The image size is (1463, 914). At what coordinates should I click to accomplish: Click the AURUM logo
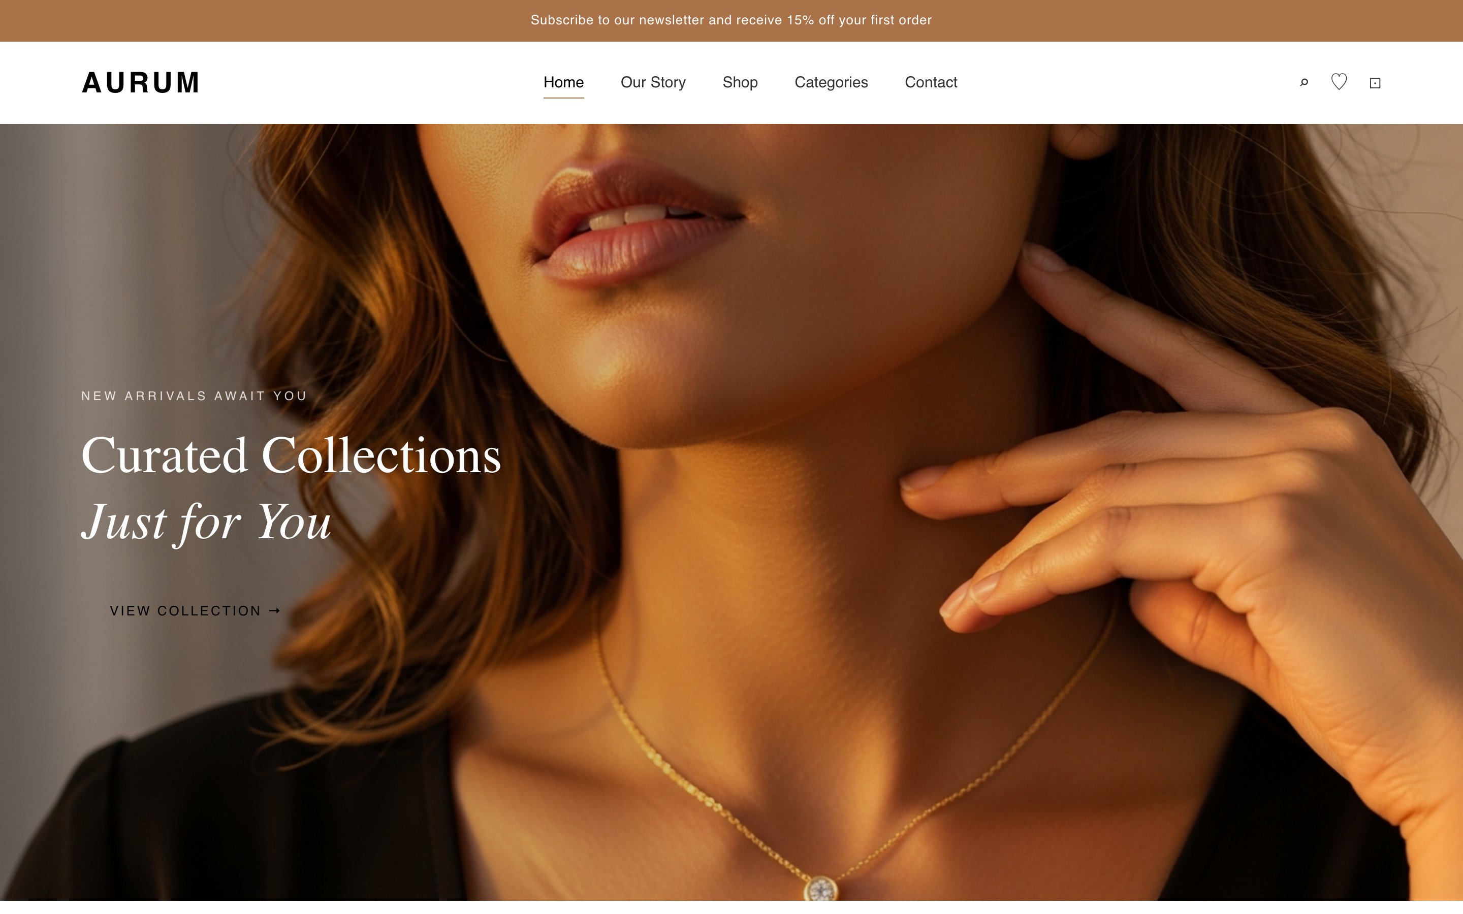tap(140, 83)
